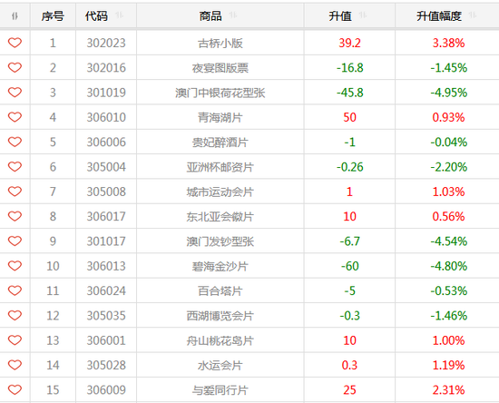Select code 306010
The height and width of the screenshot is (403, 499).
[x=106, y=117]
